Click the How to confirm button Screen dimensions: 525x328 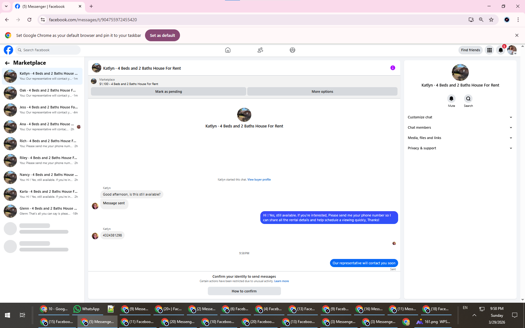coord(244,291)
